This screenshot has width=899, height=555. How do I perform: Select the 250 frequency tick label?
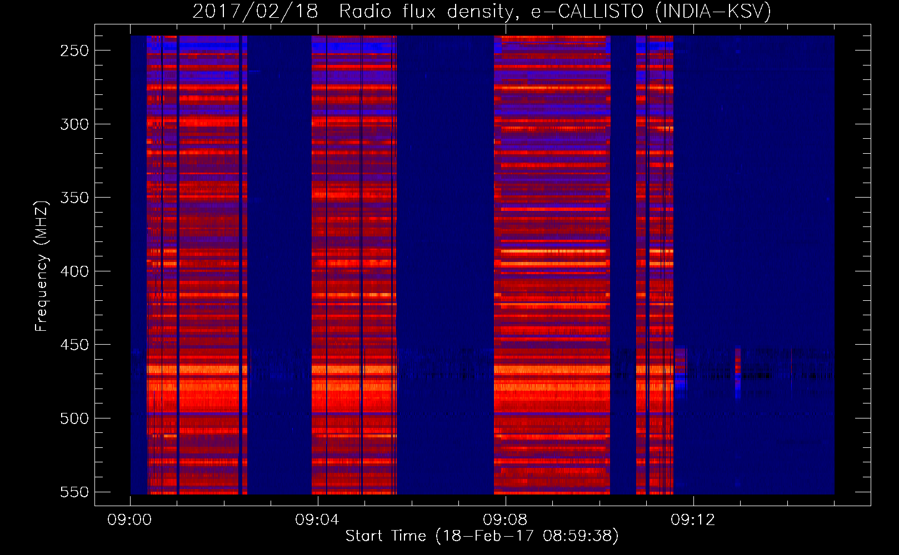point(74,51)
